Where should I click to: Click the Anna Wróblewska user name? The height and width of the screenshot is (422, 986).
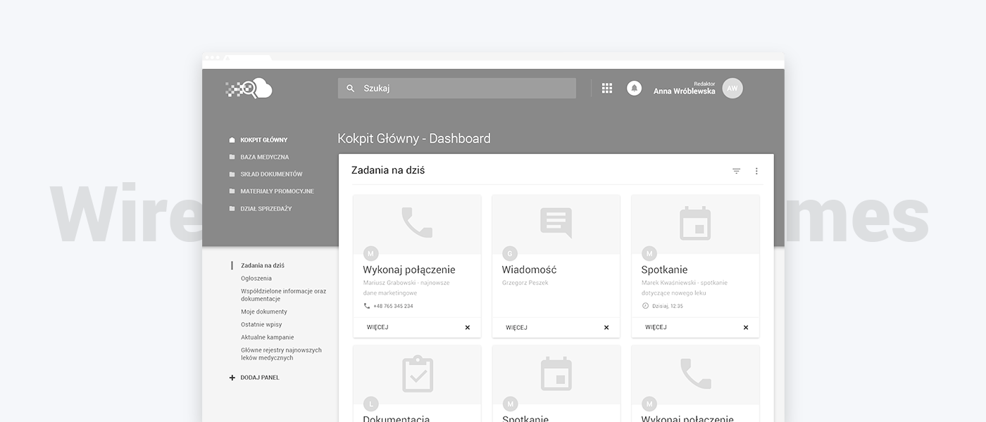pos(684,91)
